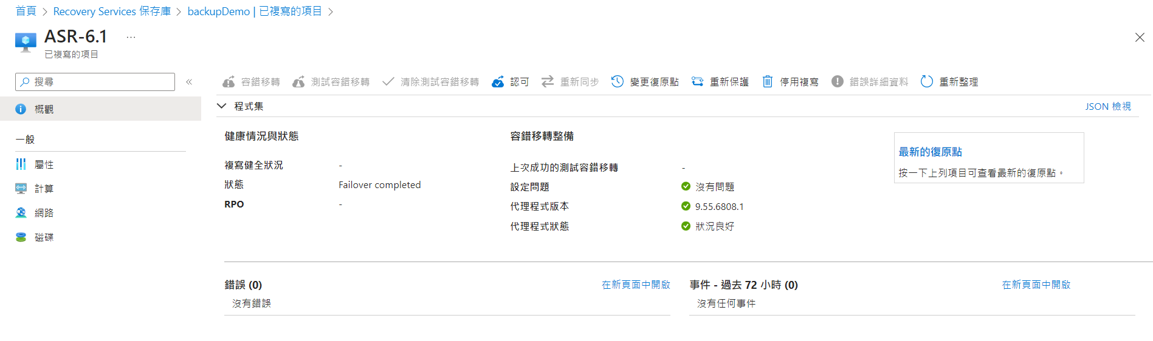Click the 容錯移轉整備 heading
The image size is (1153, 341).
click(542, 136)
